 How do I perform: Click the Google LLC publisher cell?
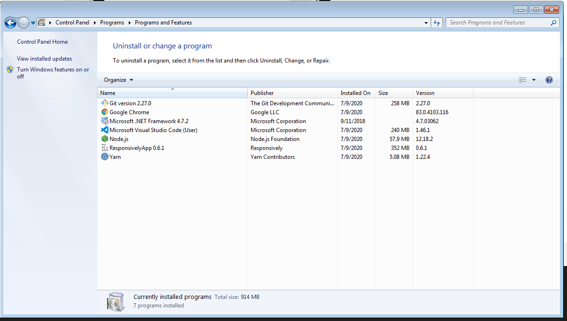pos(265,112)
